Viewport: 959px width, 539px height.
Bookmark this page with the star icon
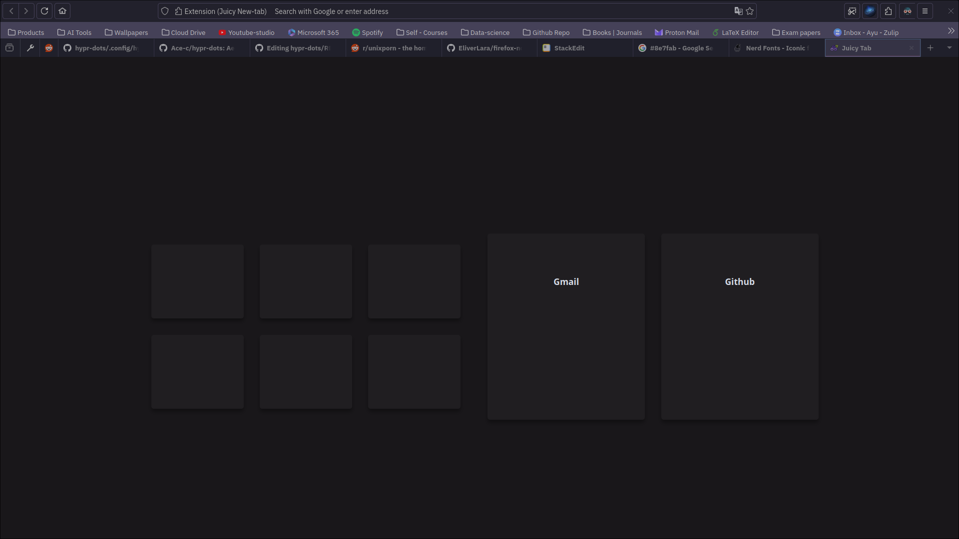(x=750, y=11)
